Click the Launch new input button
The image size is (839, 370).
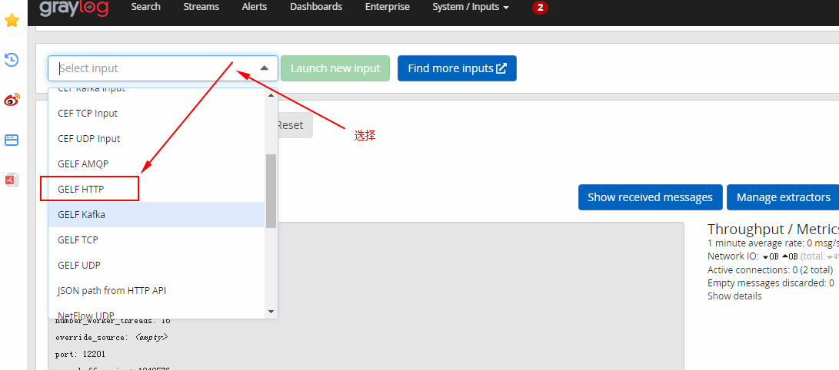pos(335,68)
